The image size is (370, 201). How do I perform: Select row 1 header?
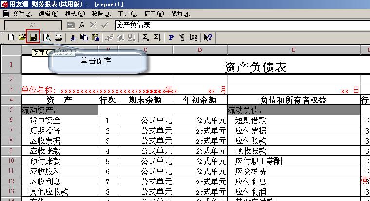pos(11,65)
